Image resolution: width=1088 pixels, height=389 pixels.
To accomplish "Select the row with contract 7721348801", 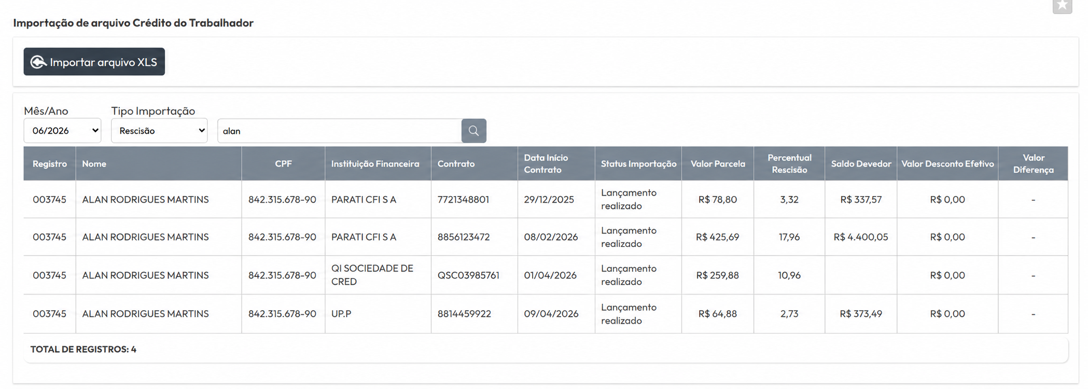I will 546,199.
